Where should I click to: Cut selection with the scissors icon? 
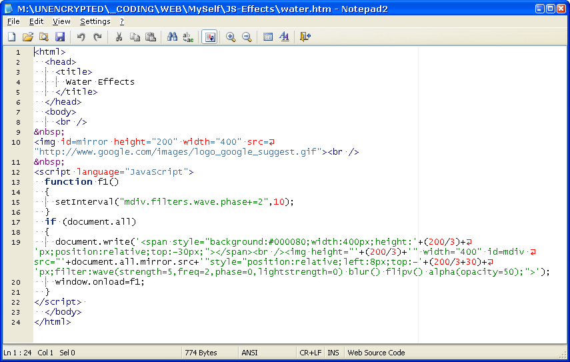coord(119,37)
